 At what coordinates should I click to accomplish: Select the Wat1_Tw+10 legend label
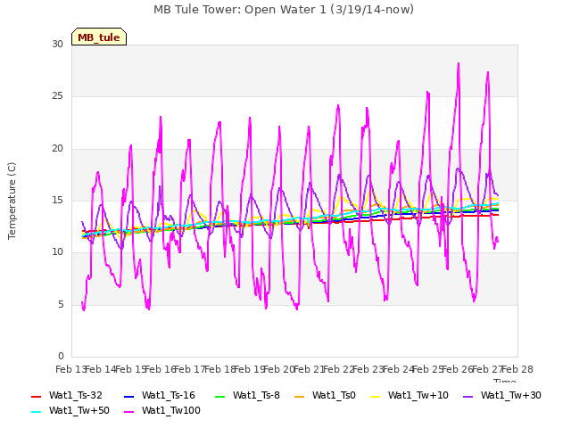coord(418,395)
